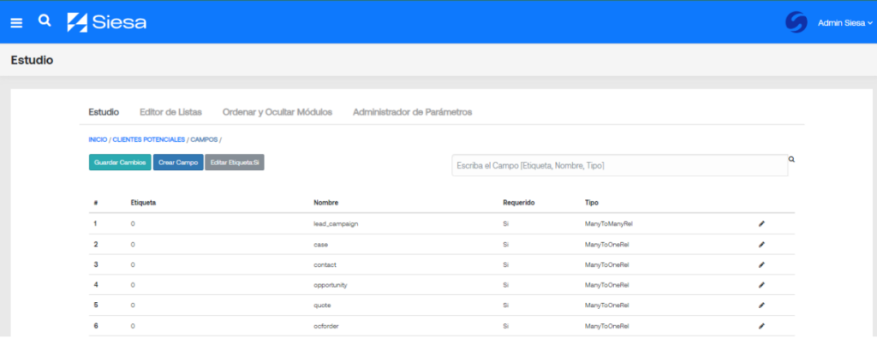Open Ordenar y Ocultar Módulos tab
This screenshot has height=338, width=877.
pos(277,112)
